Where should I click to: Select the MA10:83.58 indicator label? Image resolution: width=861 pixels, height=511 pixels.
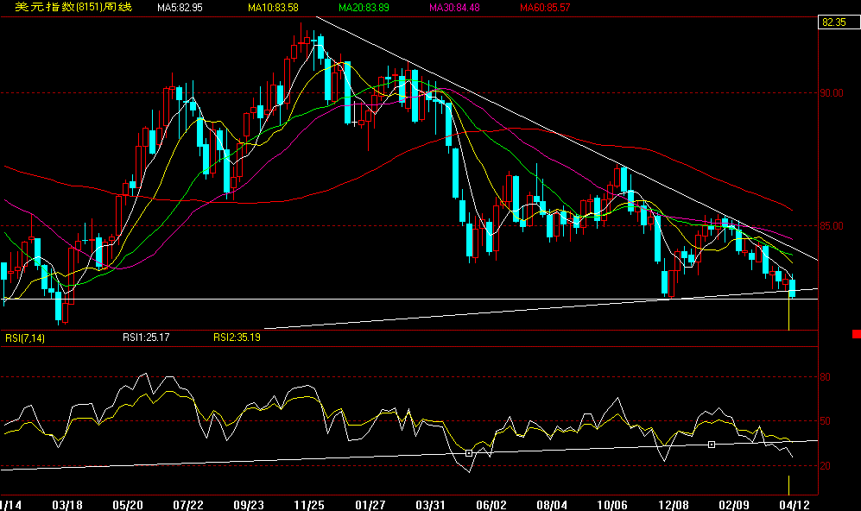[273, 8]
